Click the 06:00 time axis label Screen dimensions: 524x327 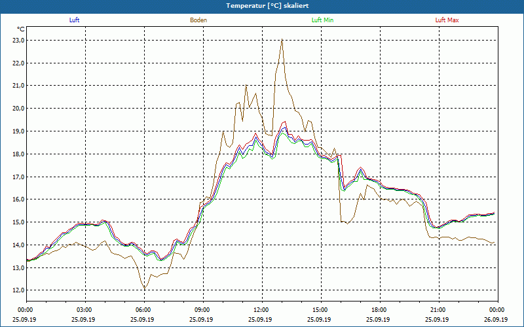[x=142, y=310]
